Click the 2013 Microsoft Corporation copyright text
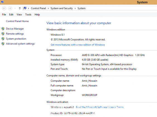Image resolution: width=157 pixels, height=117 pixels. 78,40
